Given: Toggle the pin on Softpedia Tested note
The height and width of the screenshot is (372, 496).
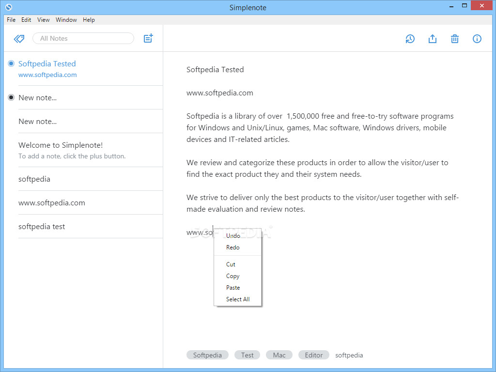Looking at the screenshot, I should pos(11,63).
